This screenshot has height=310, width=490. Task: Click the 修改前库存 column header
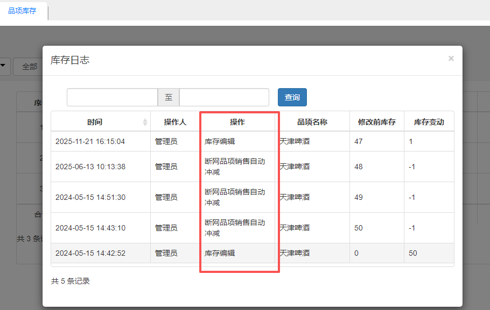click(x=376, y=122)
